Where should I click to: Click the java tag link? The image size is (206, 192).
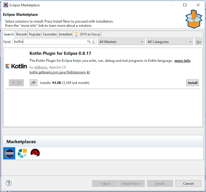point(62,72)
